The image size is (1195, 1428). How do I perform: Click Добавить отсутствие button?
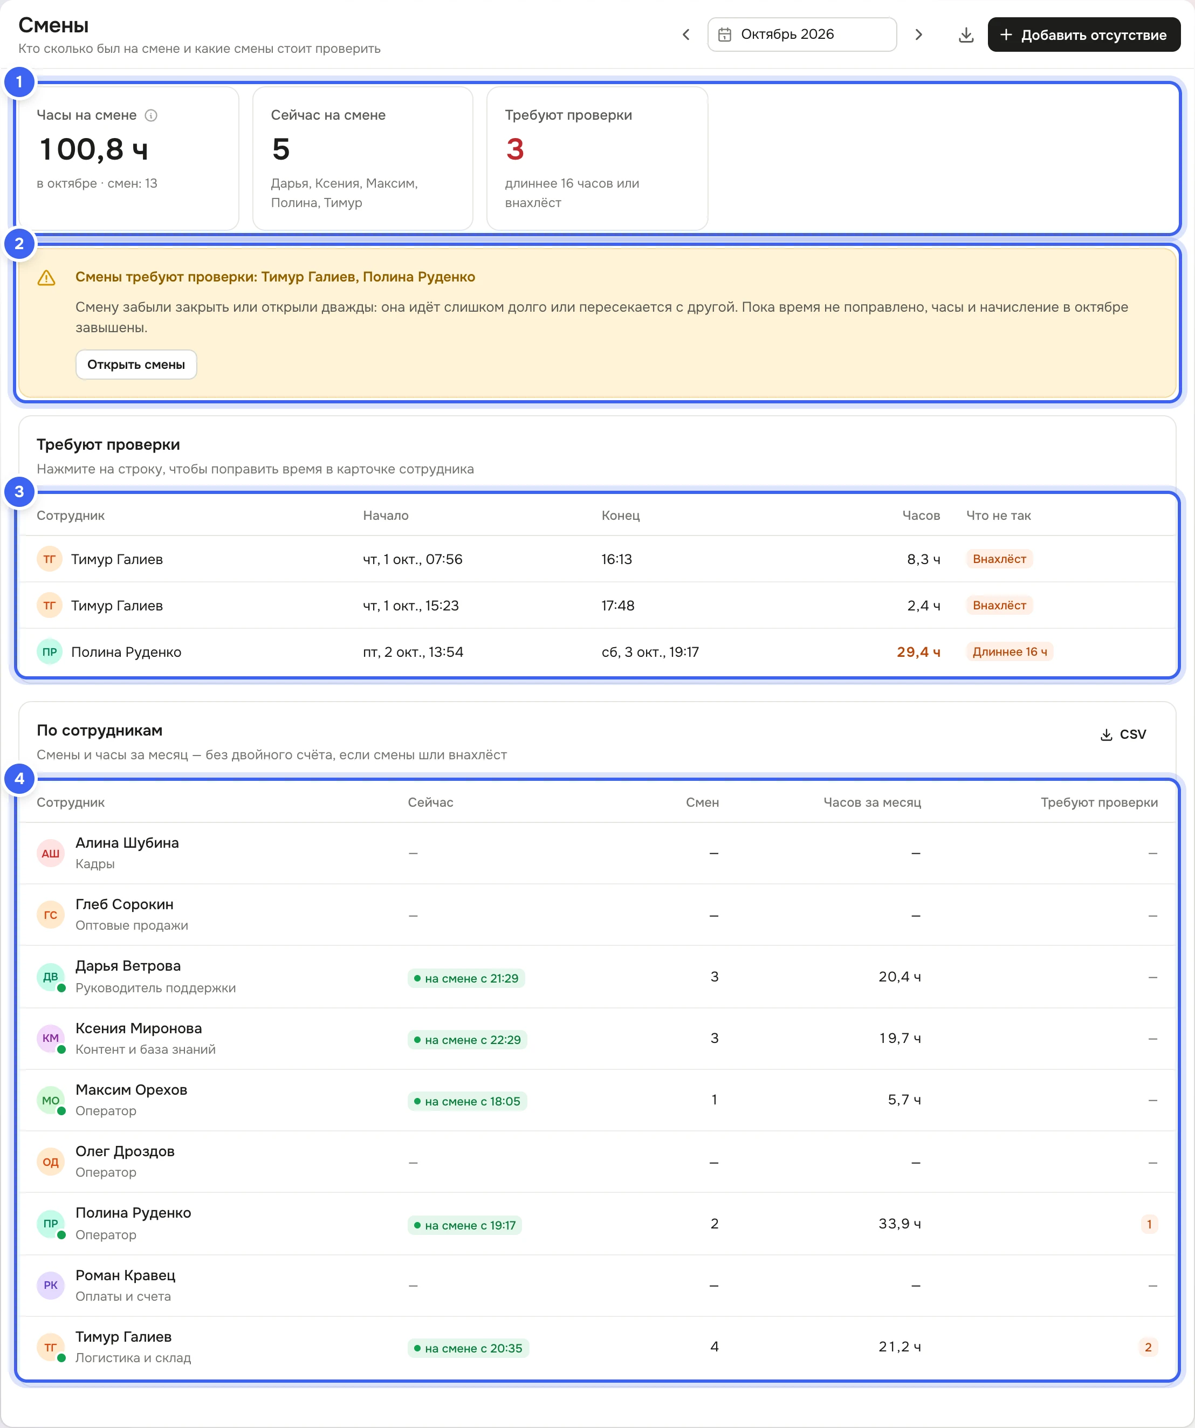1083,35
